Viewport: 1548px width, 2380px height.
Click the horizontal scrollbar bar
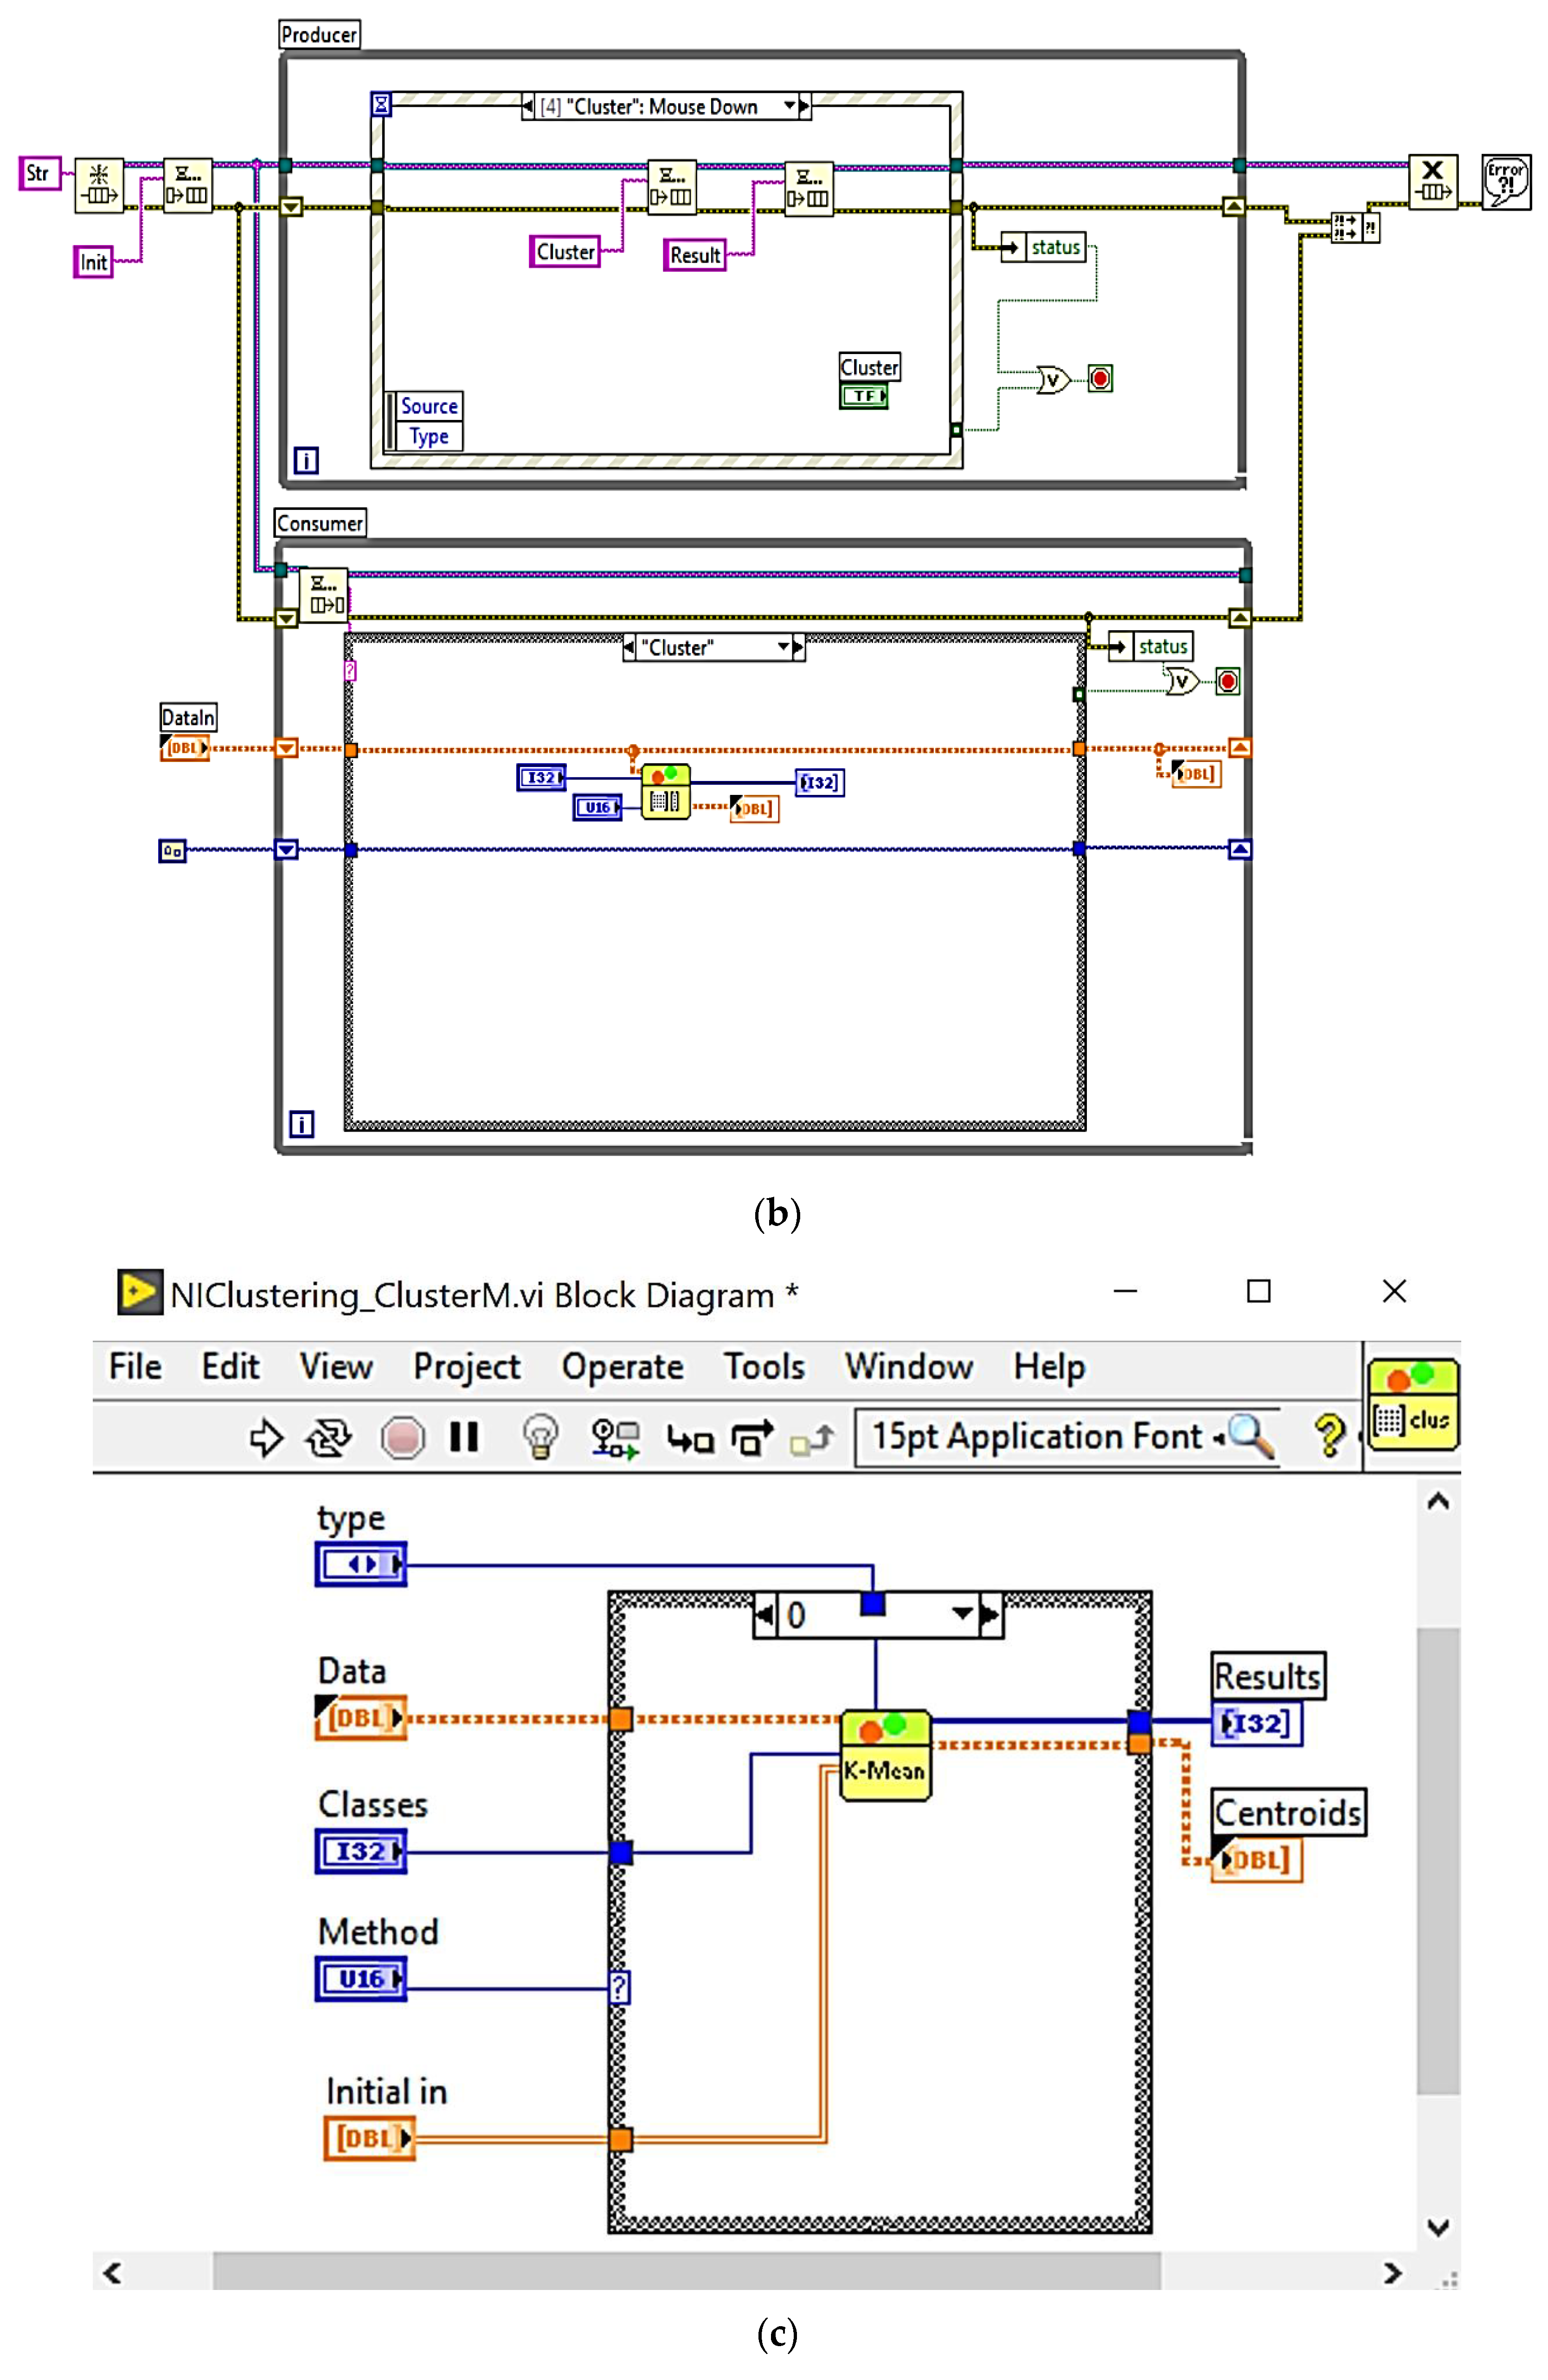[x=686, y=2272]
